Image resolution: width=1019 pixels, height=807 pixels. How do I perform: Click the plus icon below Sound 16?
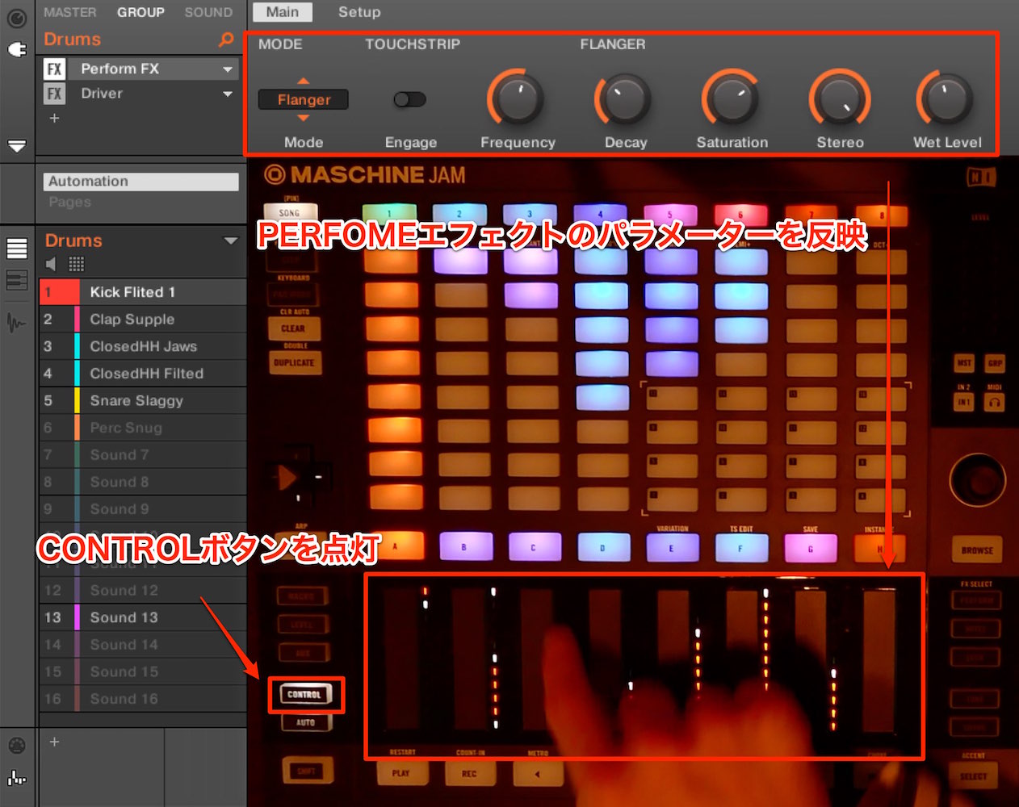(54, 741)
